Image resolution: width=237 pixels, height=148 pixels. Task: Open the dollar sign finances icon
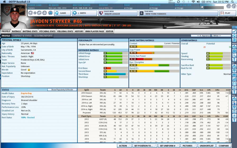click(234, 116)
